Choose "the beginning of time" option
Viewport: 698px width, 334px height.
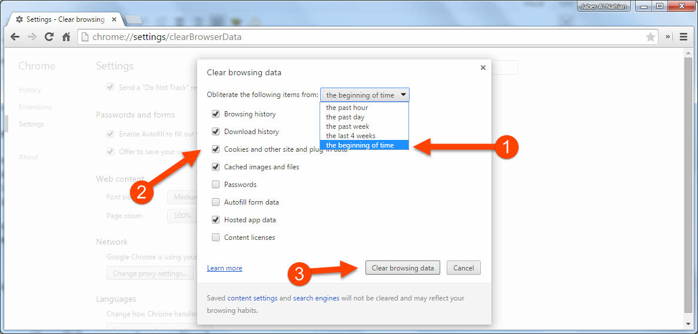click(364, 145)
